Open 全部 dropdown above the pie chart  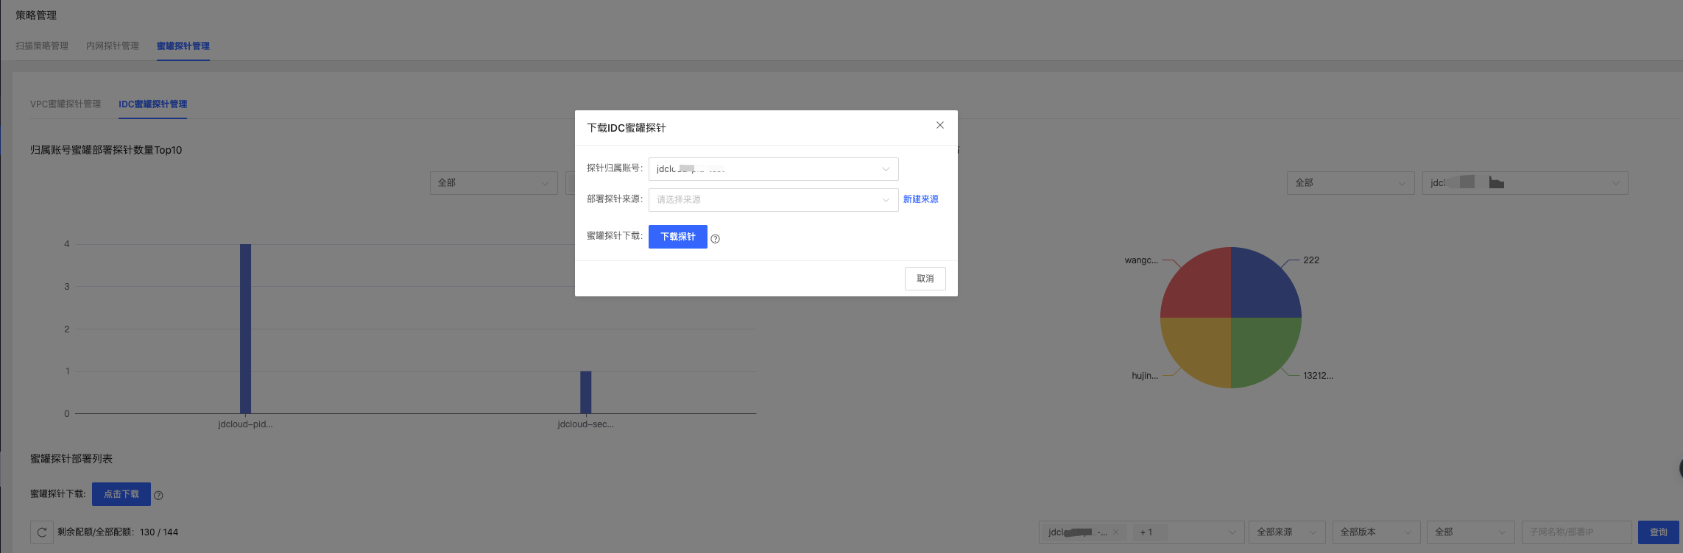pos(1350,183)
